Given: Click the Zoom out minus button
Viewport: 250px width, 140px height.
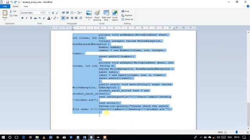Looking at the screenshot, I should [225, 132].
